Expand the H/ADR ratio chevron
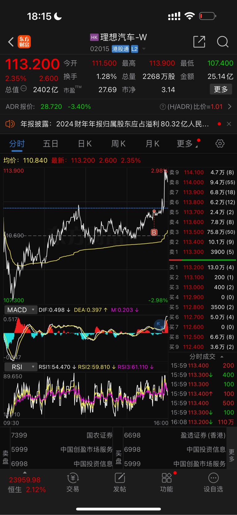Image resolution: width=237 pixels, height=515 pixels. tap(230, 107)
